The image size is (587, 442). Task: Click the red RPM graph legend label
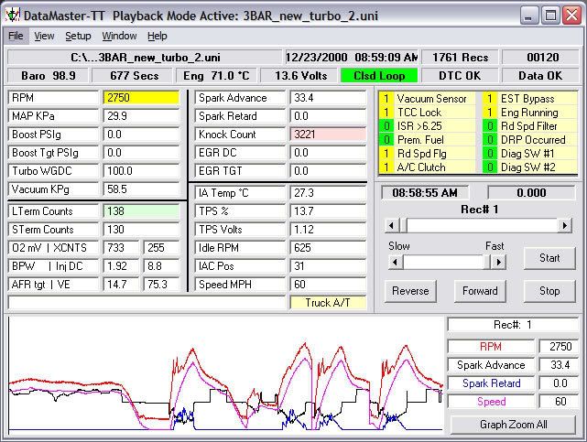tap(491, 347)
